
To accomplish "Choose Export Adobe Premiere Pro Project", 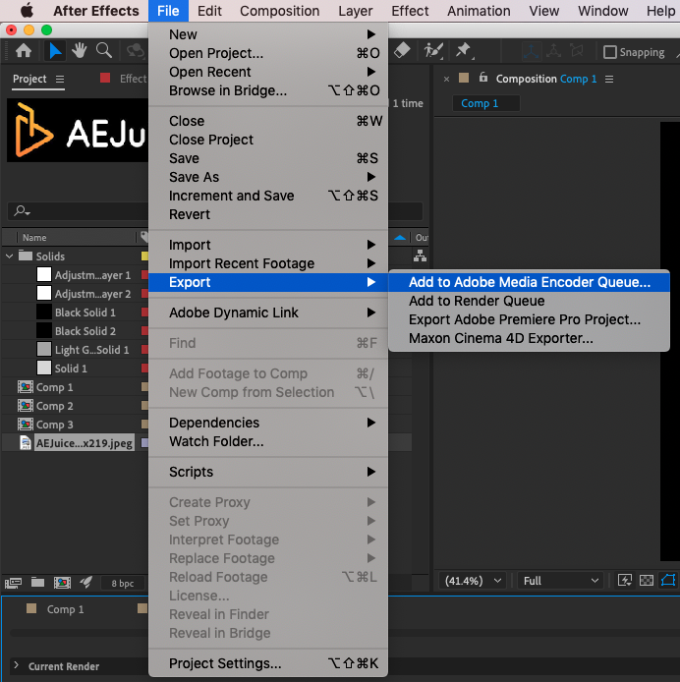I will click(529, 319).
